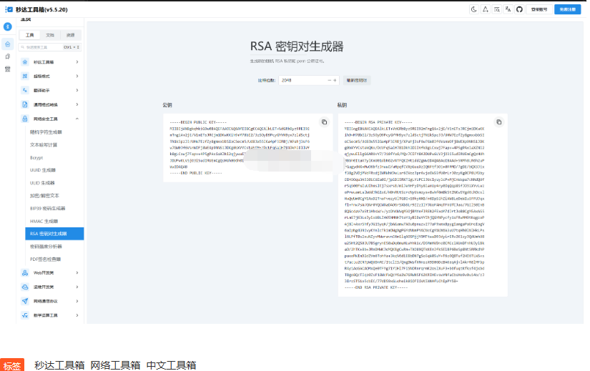
Task: Expand the 翻译助手 category chevron
Action: [77, 90]
